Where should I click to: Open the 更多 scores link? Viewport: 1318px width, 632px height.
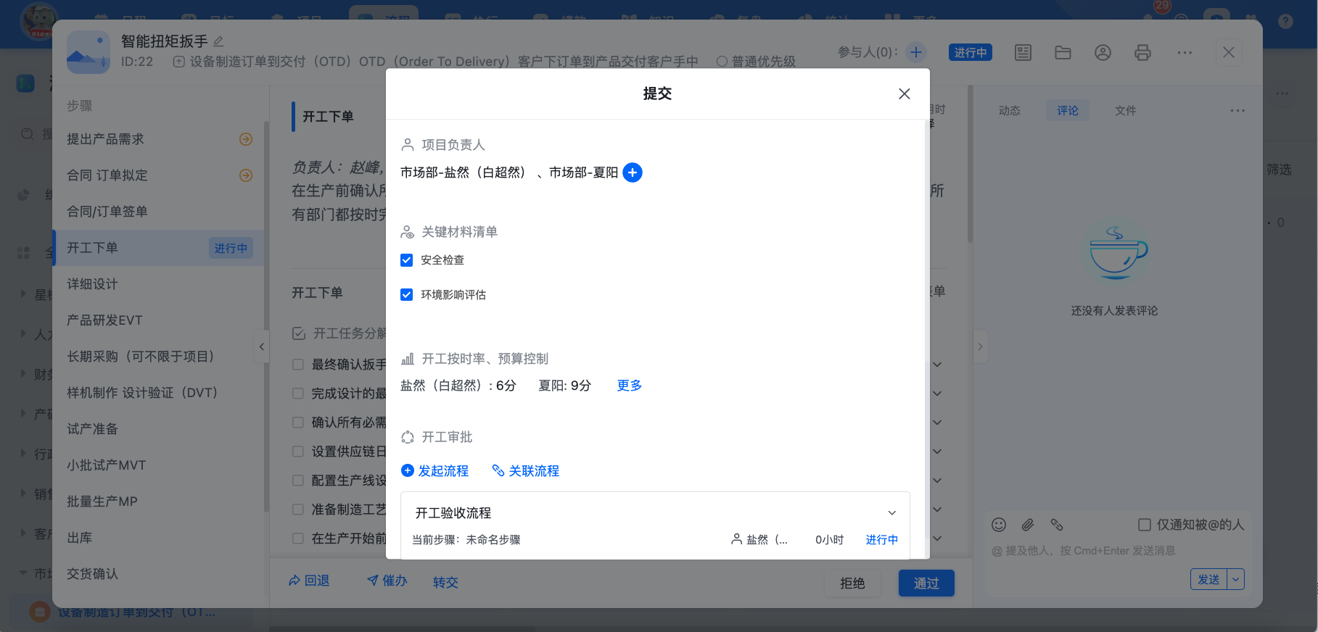coord(629,386)
